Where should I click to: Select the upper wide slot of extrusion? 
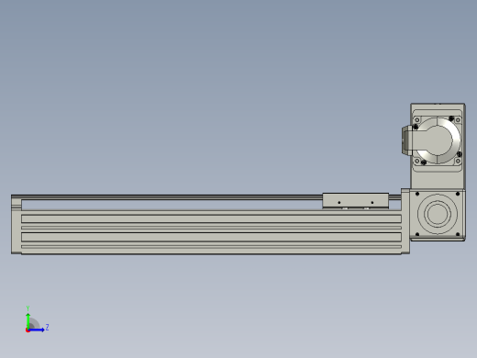click(x=211, y=218)
